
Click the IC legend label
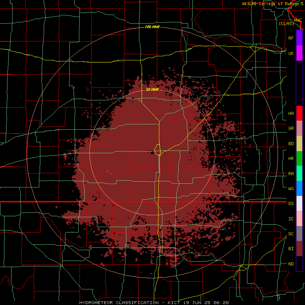click(x=291, y=219)
